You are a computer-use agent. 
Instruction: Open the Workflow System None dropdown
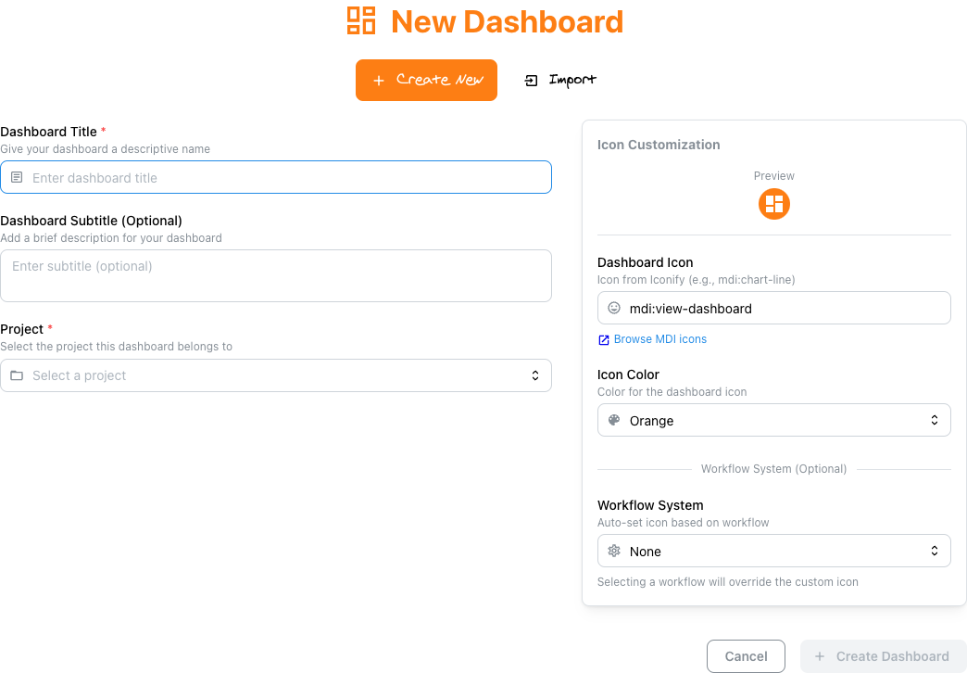coord(774,551)
